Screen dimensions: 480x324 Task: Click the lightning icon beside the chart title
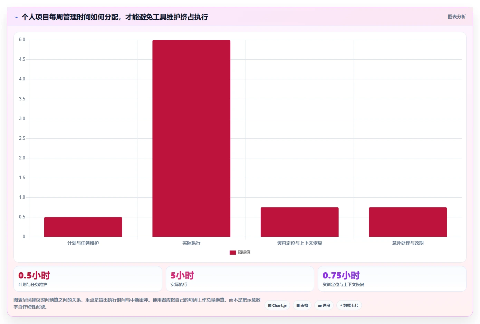(16, 17)
